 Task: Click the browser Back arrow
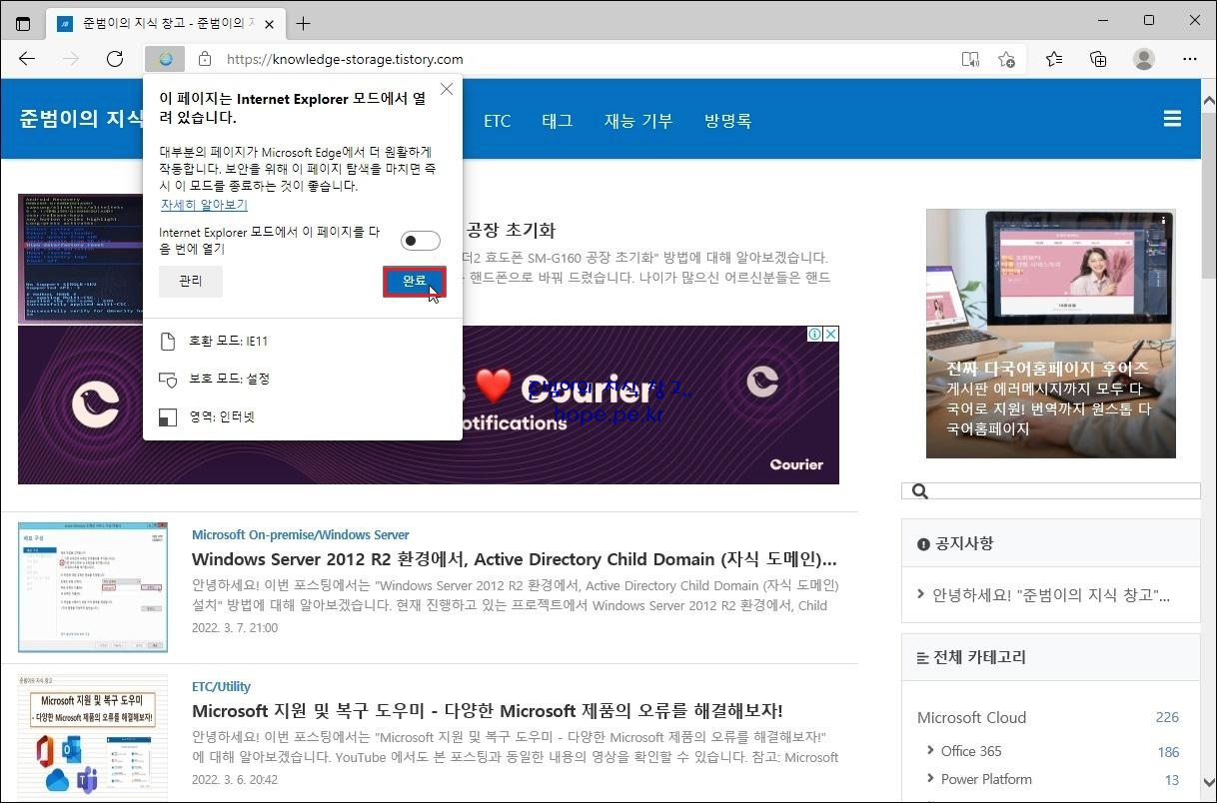27,59
